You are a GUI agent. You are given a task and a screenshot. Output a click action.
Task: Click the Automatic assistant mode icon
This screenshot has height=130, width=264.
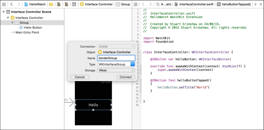point(158,4)
